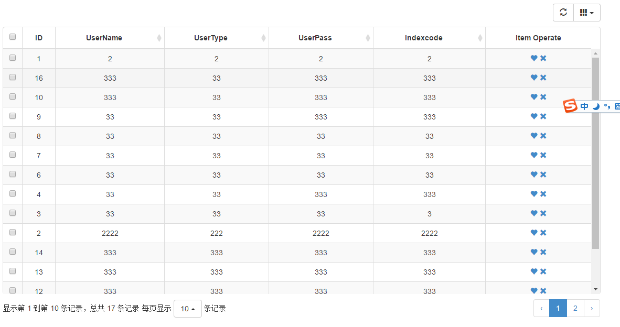Toggle the select-all header checkbox
The width and height of the screenshot is (620, 327).
click(x=13, y=37)
